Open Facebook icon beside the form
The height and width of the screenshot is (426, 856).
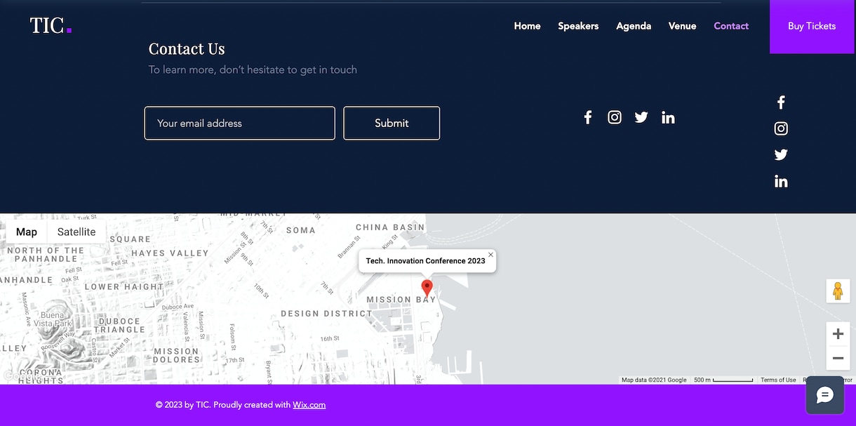pyautogui.click(x=588, y=117)
